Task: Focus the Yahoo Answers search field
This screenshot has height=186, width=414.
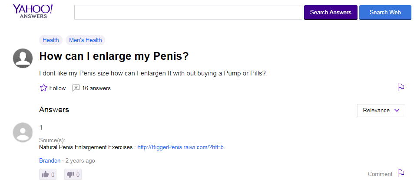Action: (188, 12)
